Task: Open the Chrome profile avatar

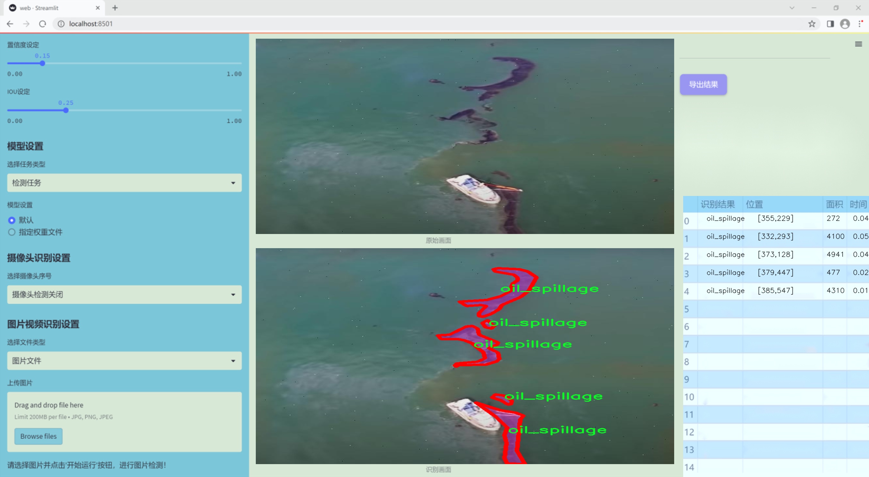Action: tap(845, 24)
